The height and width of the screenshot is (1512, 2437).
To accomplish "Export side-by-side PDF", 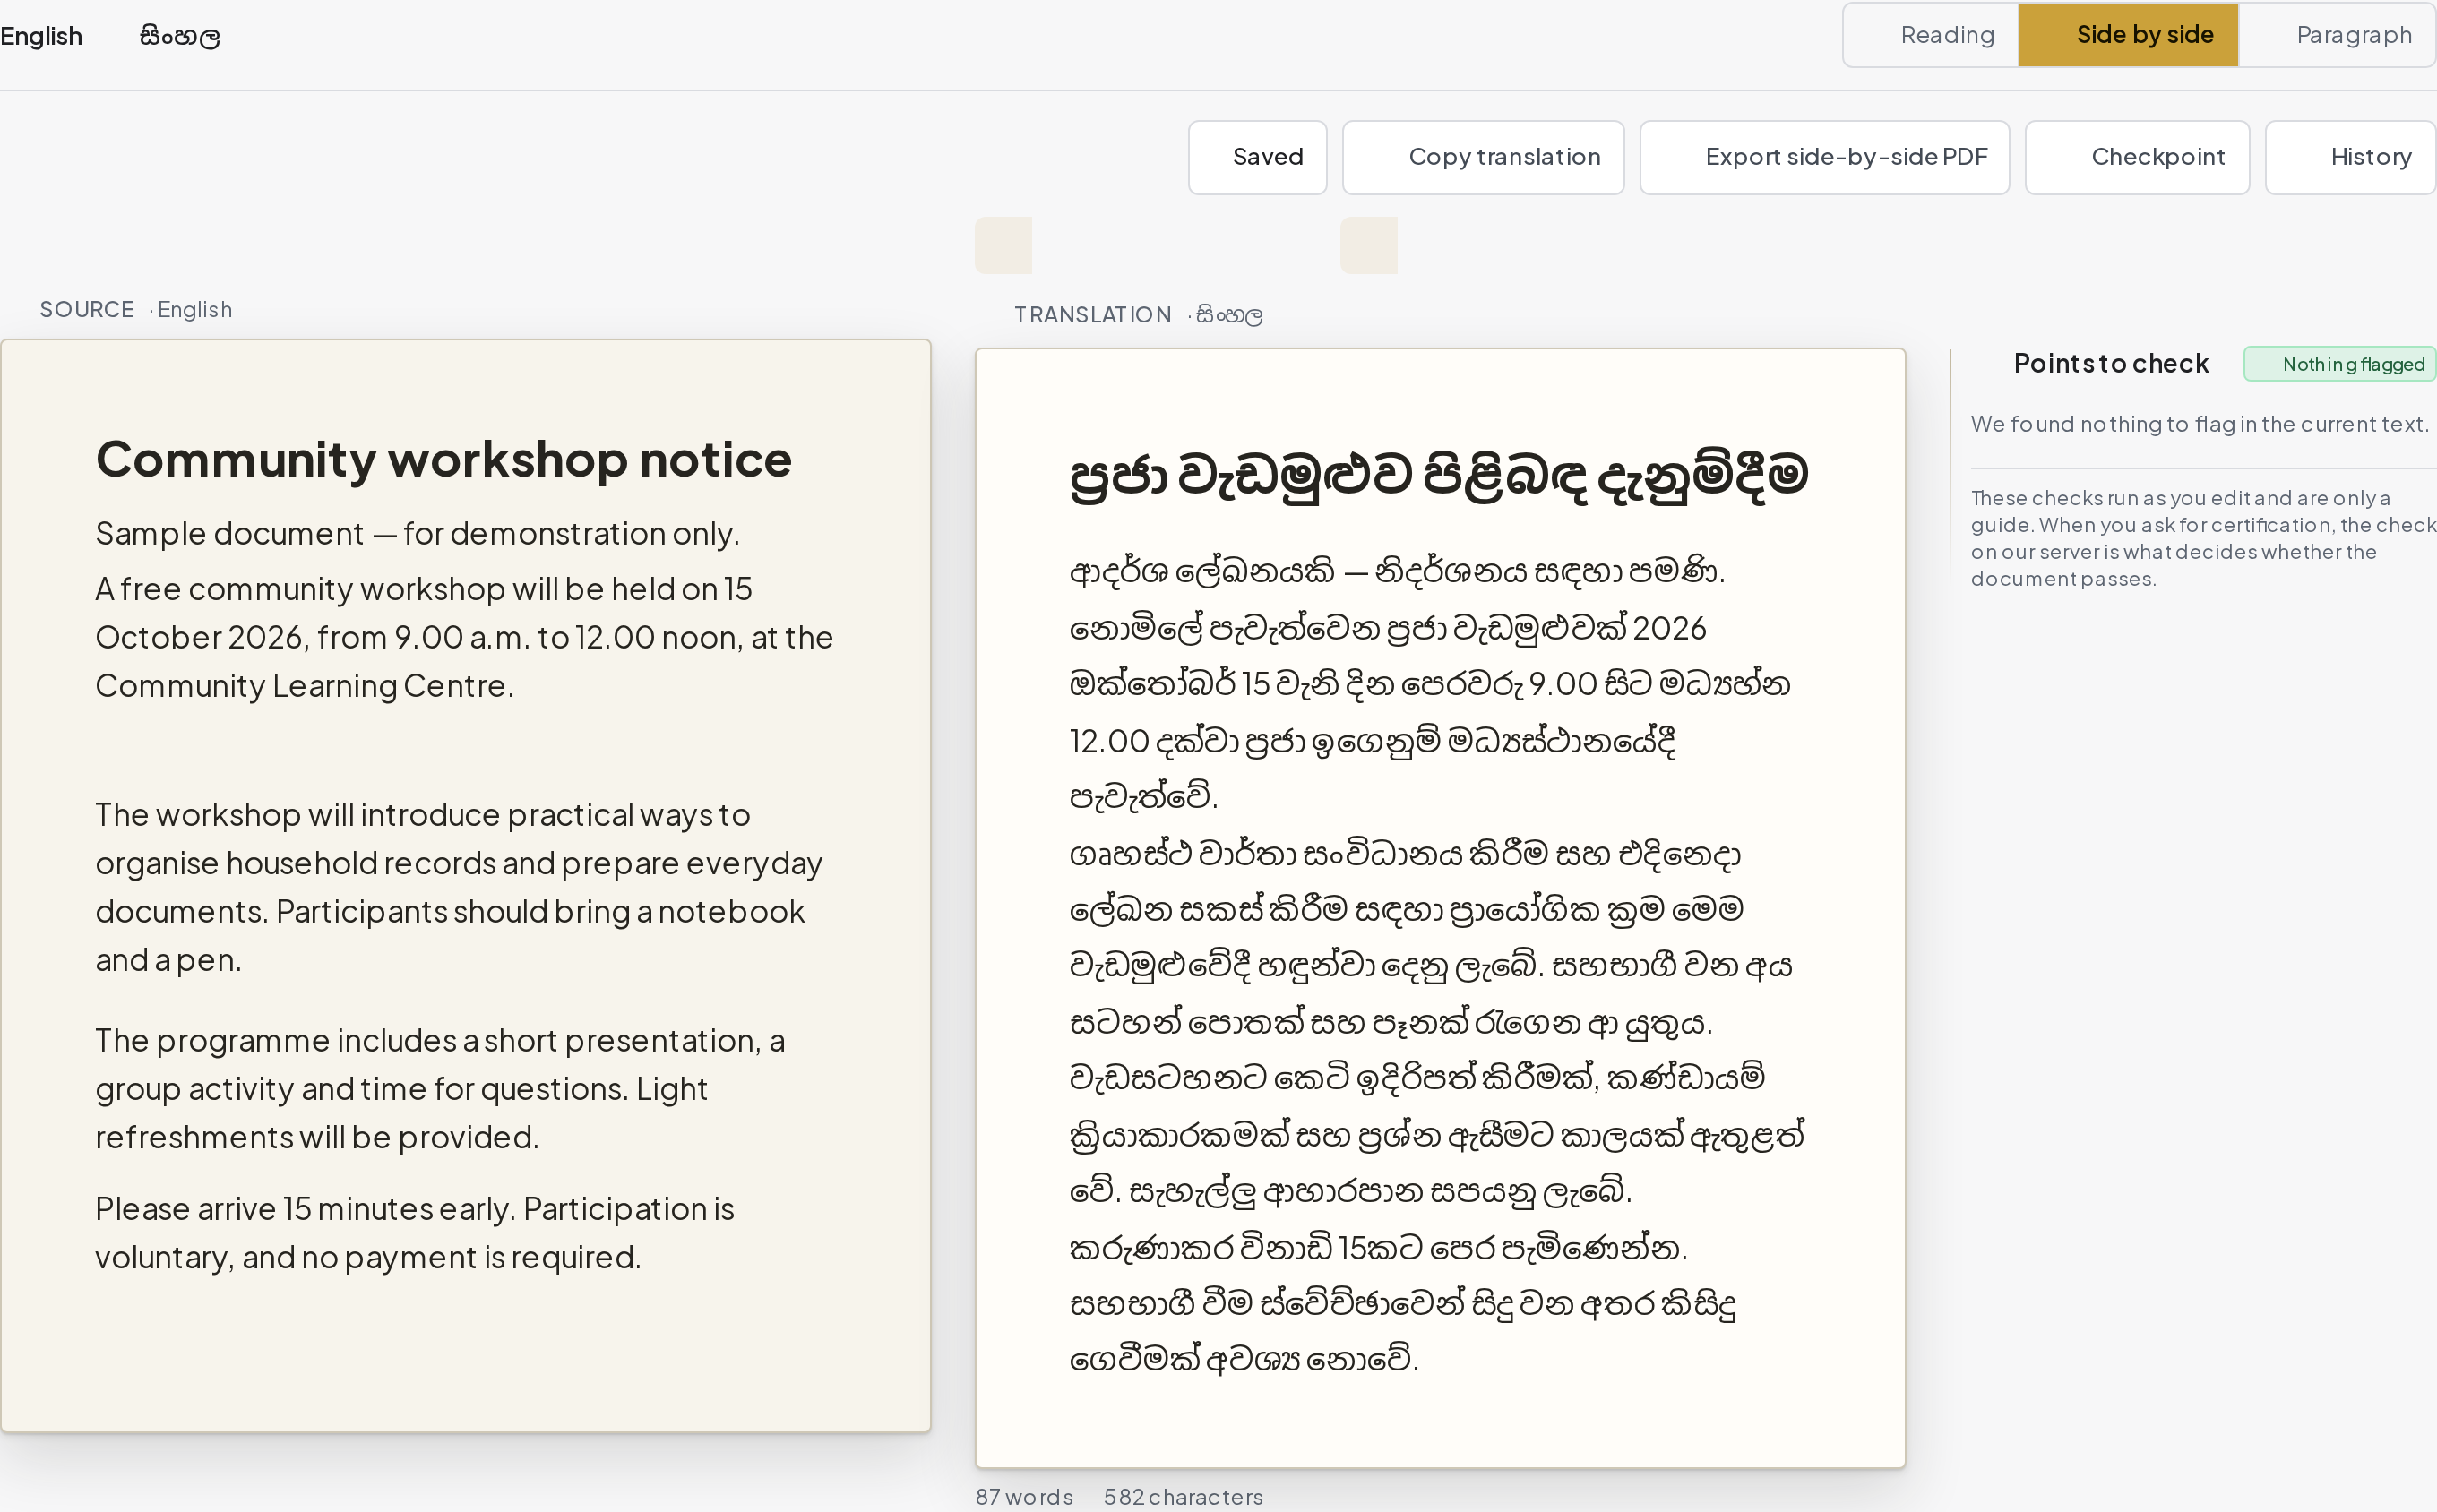I will [x=1824, y=157].
